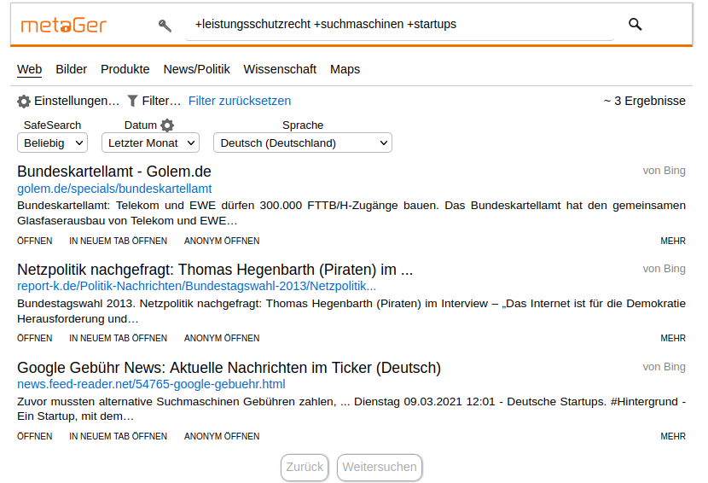This screenshot has width=708, height=483.
Task: Switch to the News/Politik tab
Action: (x=196, y=69)
